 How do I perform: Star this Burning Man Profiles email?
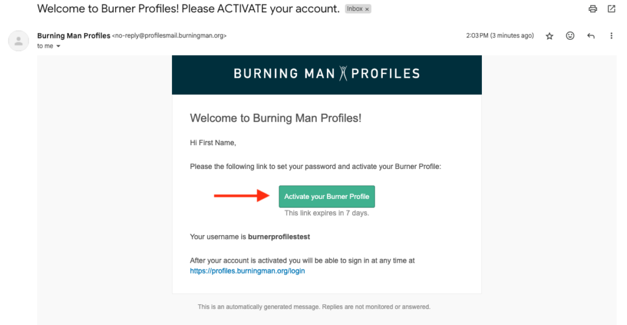point(549,36)
